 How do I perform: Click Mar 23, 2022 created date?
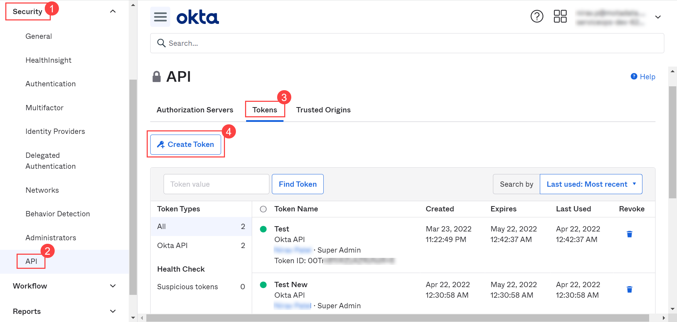click(x=449, y=229)
